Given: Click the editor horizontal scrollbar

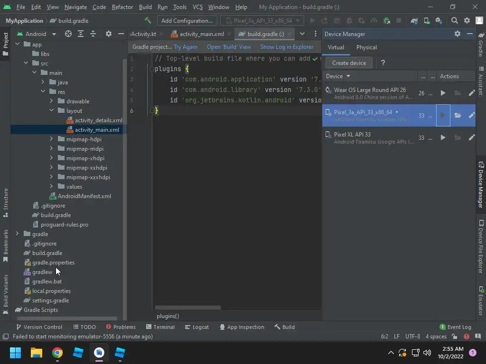Looking at the screenshot, I should coord(188,308).
